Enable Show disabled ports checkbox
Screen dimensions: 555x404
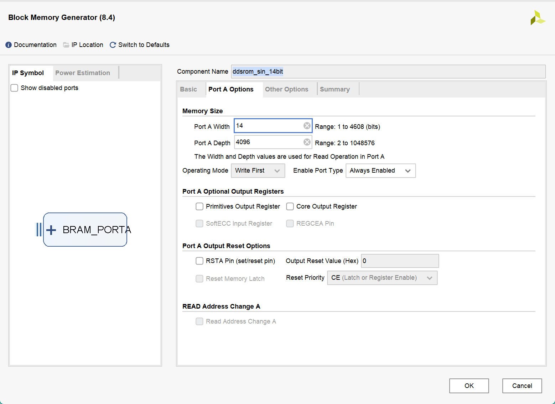[x=15, y=88]
